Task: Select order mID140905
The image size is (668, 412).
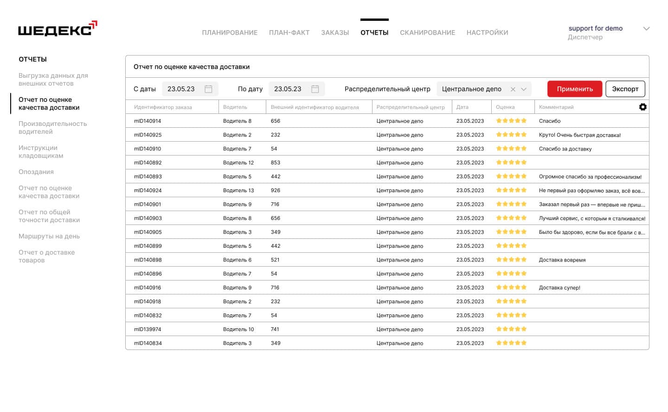Action: click(x=148, y=232)
